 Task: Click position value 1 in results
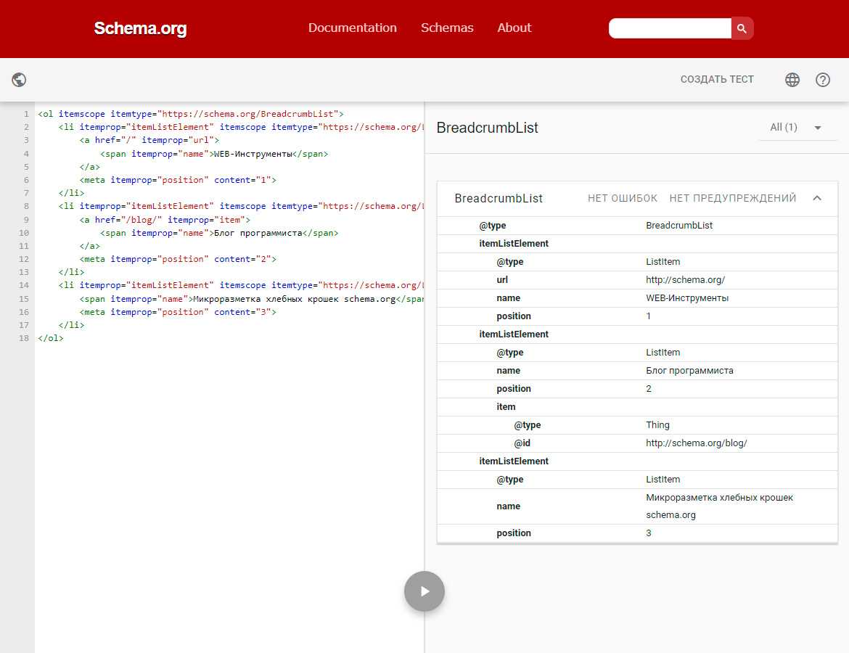click(x=648, y=316)
